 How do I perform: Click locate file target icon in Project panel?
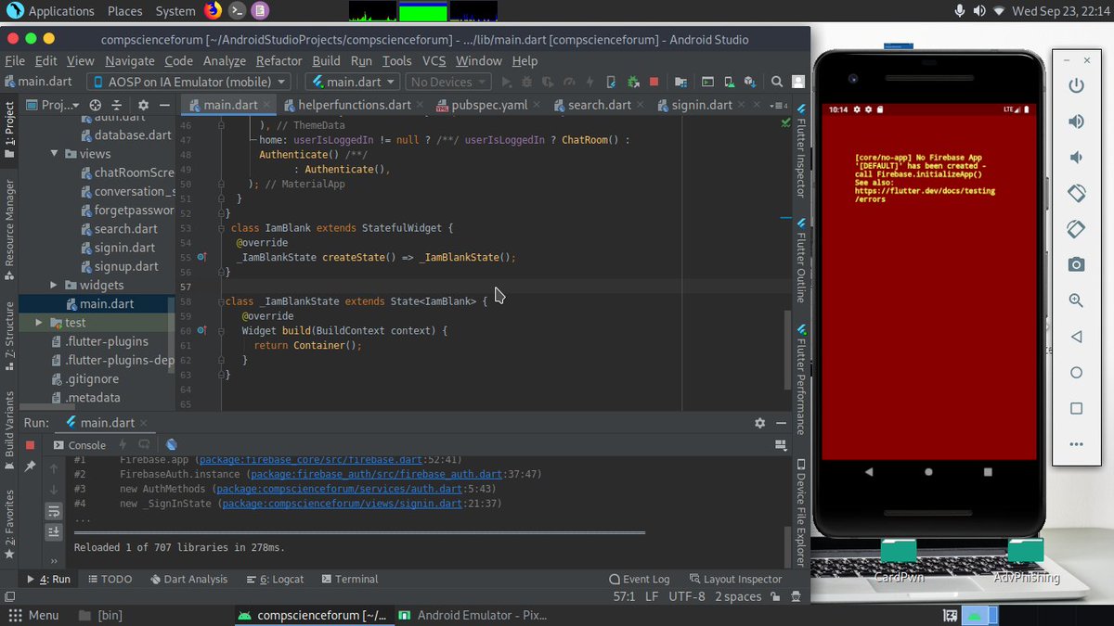tap(95, 105)
